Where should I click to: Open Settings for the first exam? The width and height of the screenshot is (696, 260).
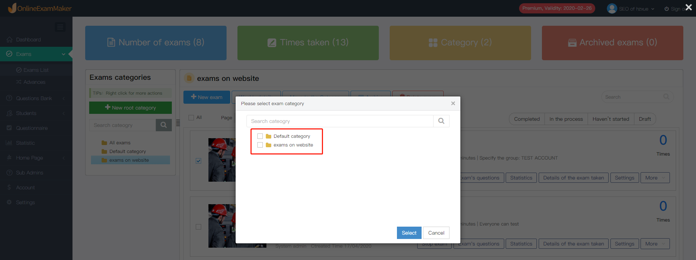tap(625, 178)
